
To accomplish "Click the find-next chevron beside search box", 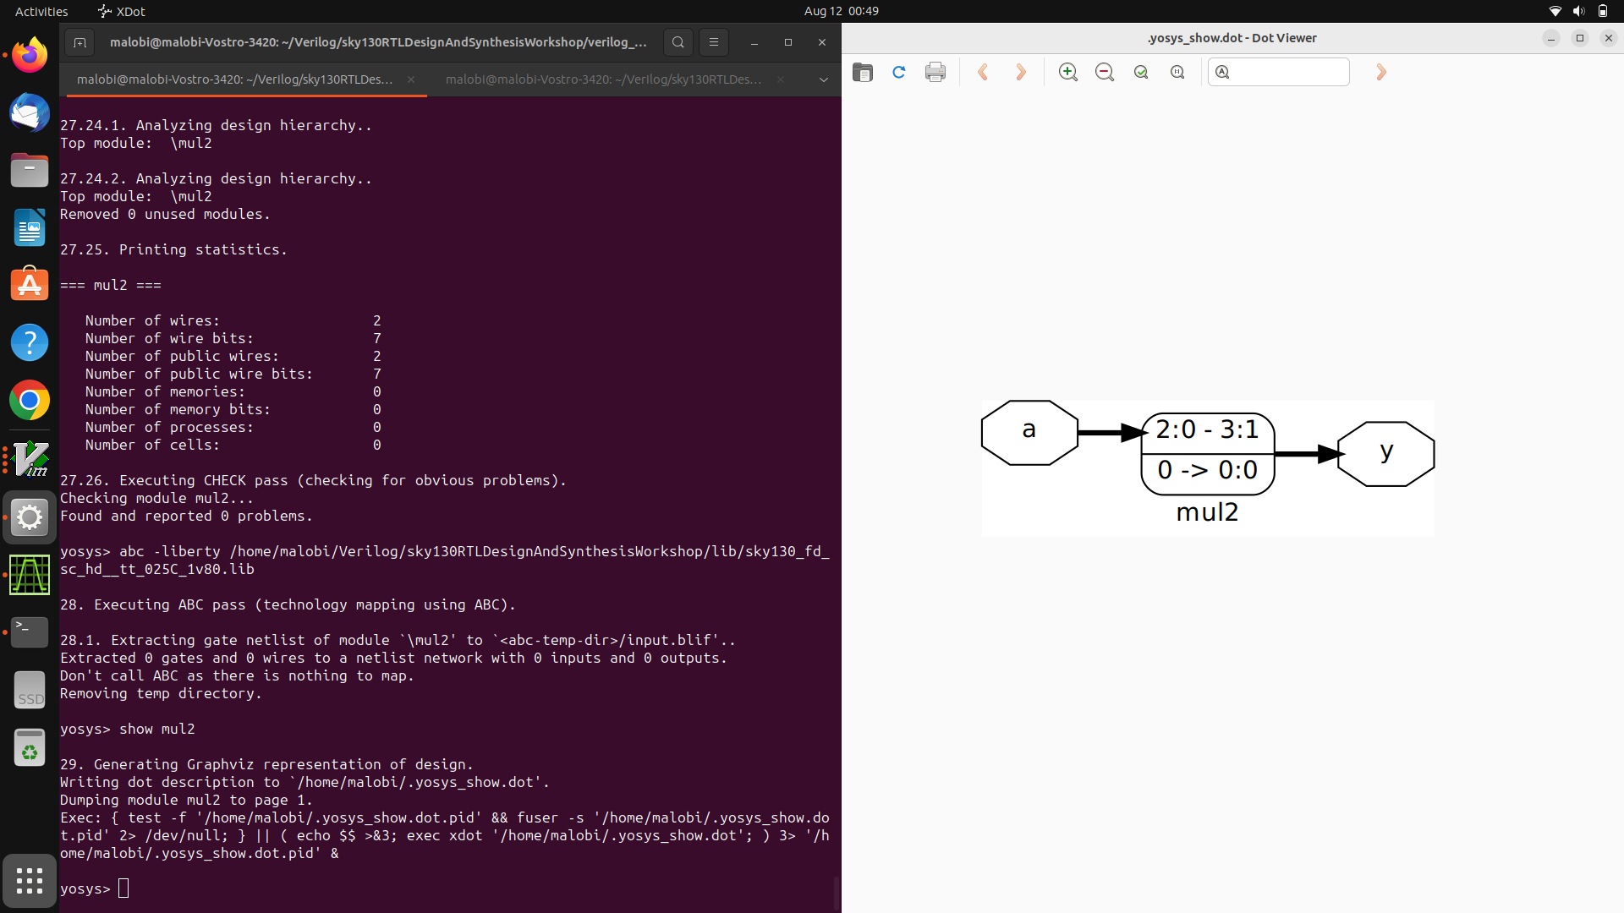I will 1380,72.
